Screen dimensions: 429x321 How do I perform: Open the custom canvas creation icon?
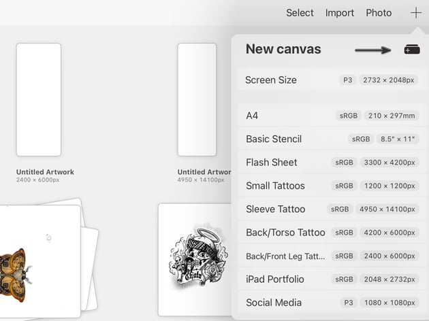pyautogui.click(x=412, y=50)
